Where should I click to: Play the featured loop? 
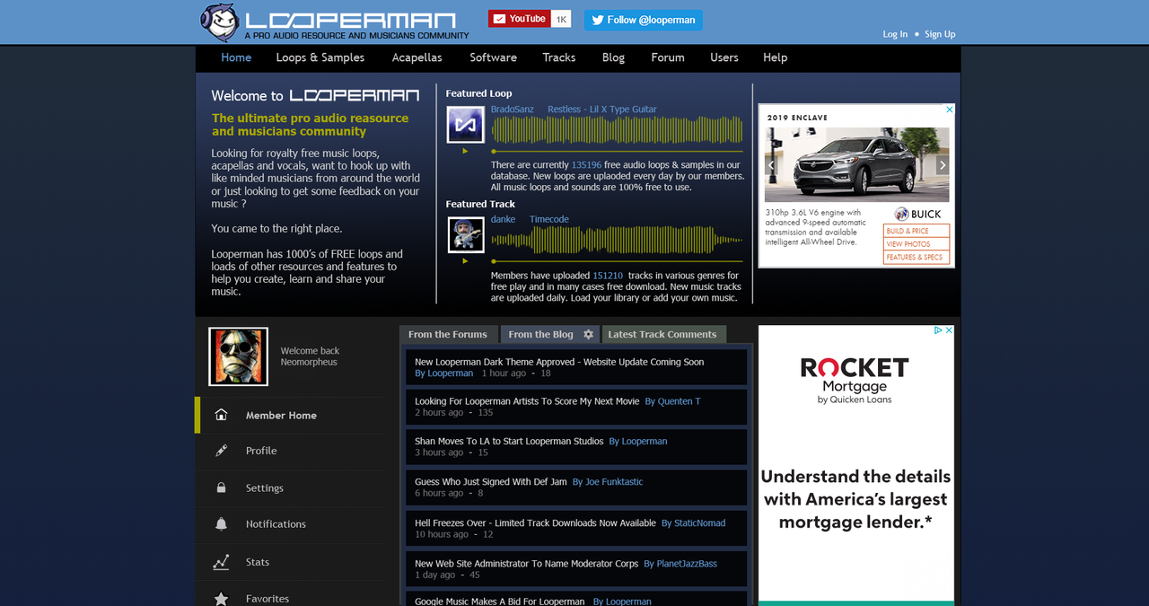465,151
